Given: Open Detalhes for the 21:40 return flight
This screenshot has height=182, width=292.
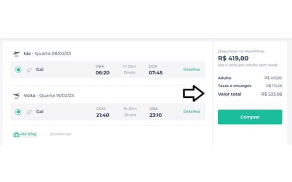Looking at the screenshot, I should 191,112.
